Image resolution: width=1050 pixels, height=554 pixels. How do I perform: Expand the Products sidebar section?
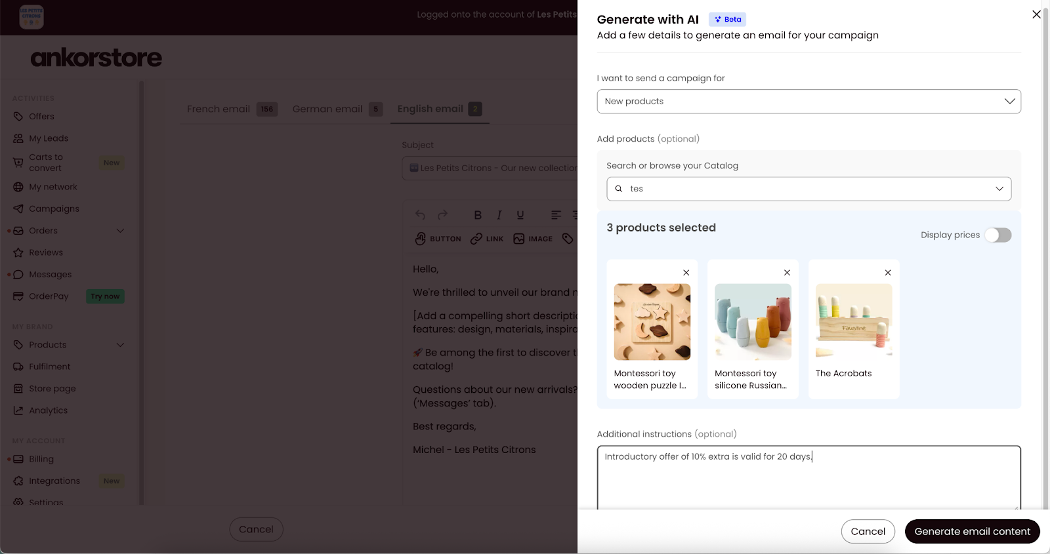coord(120,345)
